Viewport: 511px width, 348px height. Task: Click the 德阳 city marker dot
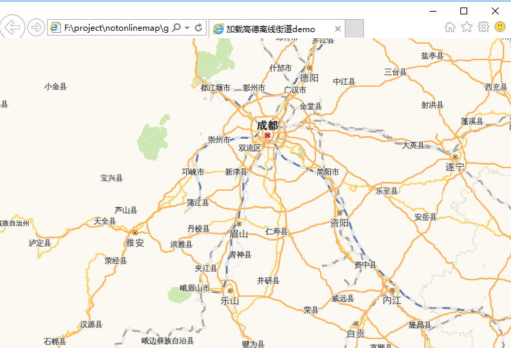309,68
